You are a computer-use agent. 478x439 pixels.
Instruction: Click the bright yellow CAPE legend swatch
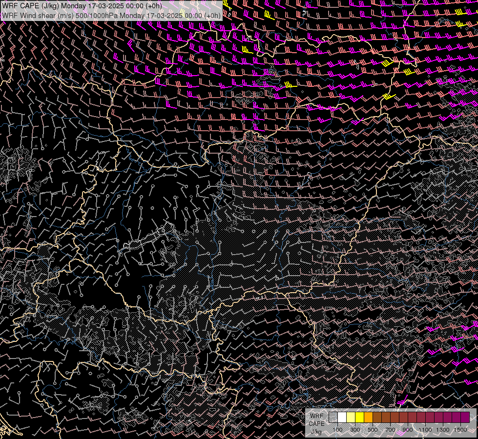point(360,418)
